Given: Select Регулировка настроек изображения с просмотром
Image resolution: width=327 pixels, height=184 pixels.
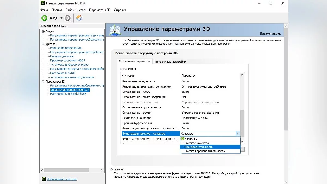Looking at the screenshot, I should point(77,86).
